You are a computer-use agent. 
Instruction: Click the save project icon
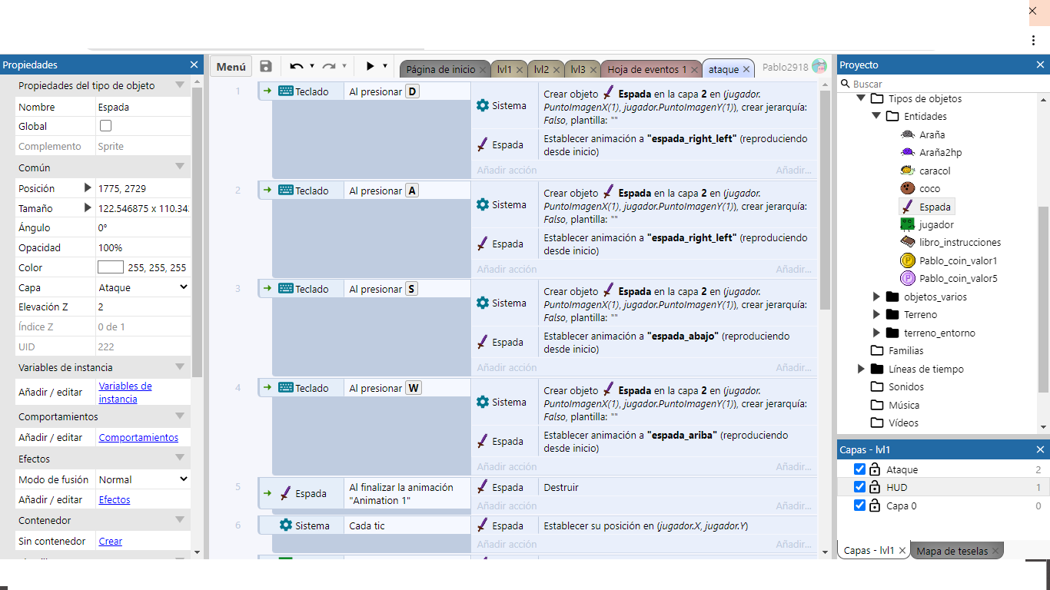pyautogui.click(x=266, y=67)
